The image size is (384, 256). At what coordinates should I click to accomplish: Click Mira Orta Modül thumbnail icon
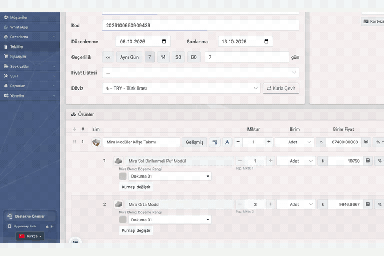click(118, 204)
